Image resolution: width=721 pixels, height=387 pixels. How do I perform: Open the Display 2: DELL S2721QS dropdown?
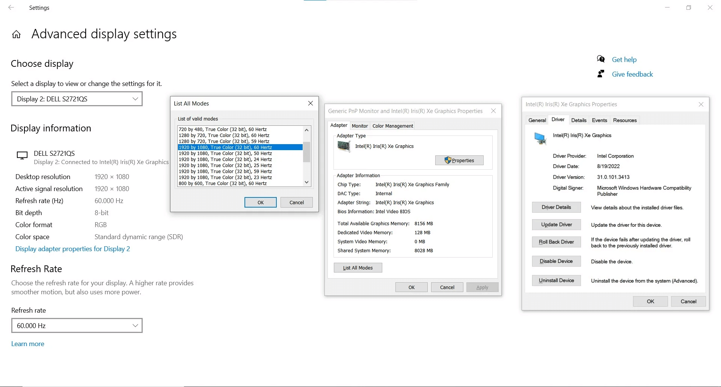77,99
